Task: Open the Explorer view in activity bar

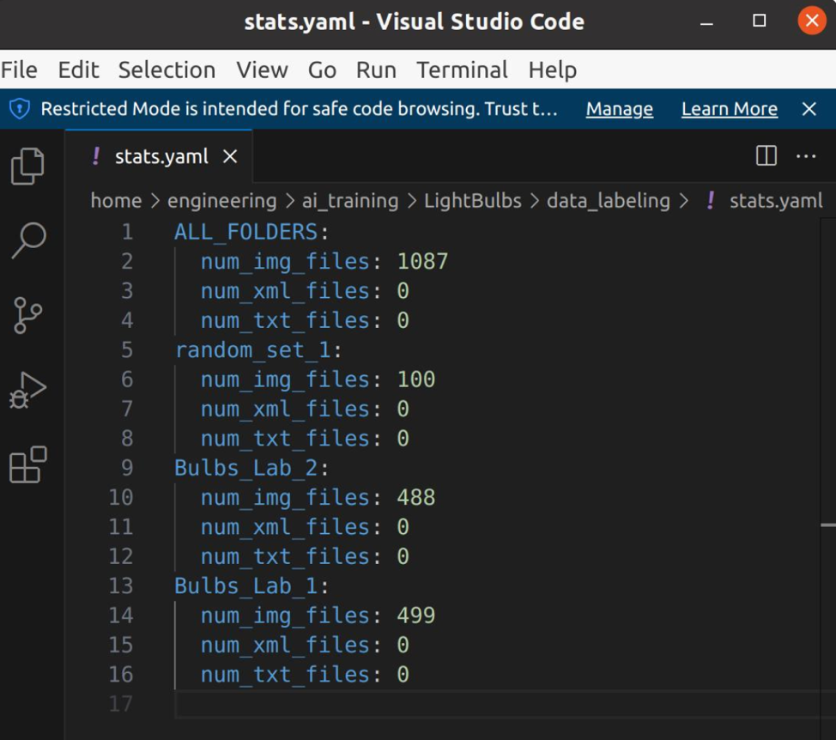Action: click(27, 167)
